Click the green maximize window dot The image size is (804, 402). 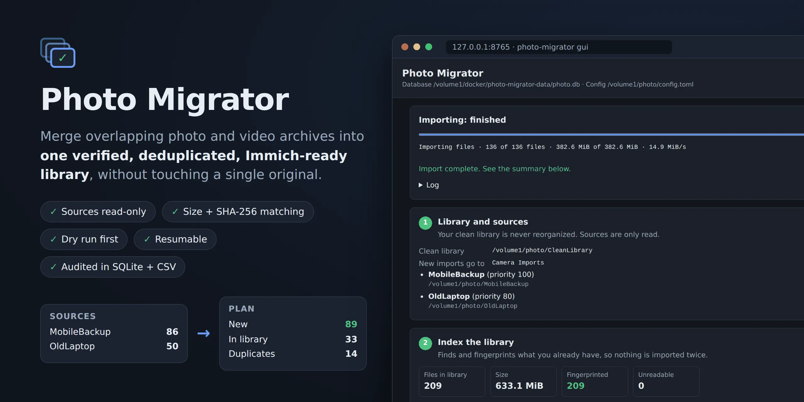429,47
